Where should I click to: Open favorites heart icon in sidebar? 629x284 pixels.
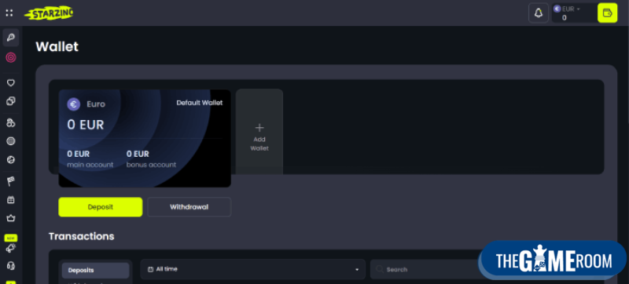tap(11, 83)
